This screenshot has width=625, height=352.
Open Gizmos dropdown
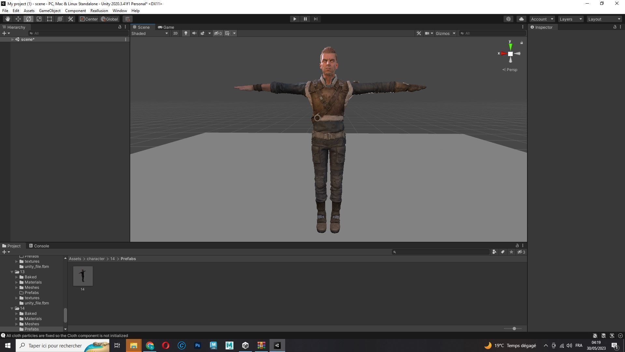[445, 33]
